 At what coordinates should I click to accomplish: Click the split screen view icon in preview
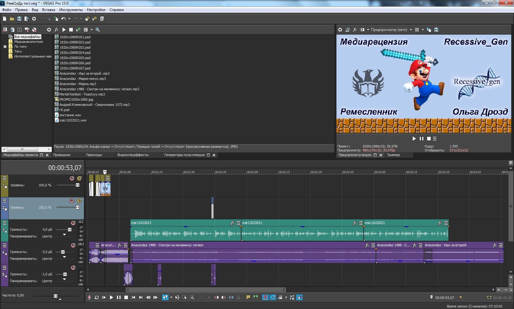(362, 30)
